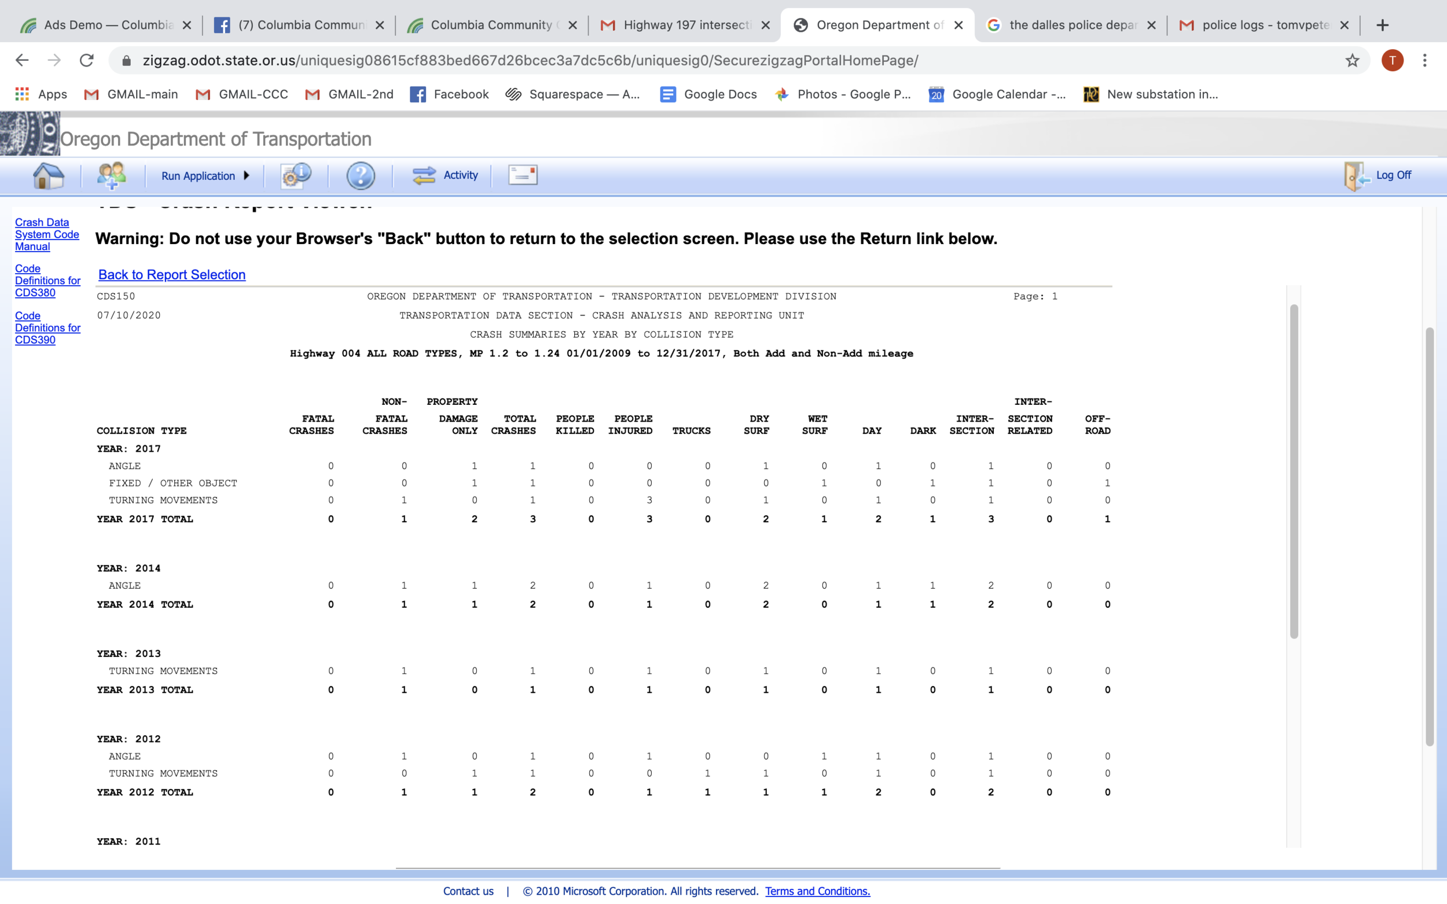Open the Chrome settings three-dot menu

coord(1426,60)
